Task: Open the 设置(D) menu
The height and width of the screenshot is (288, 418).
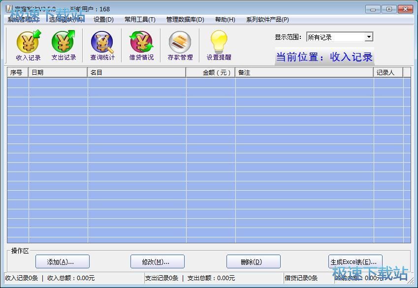Action: 103,20
